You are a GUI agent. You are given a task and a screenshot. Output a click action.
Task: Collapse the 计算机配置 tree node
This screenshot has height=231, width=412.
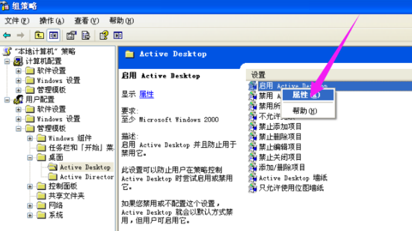pyautogui.click(x=7, y=61)
